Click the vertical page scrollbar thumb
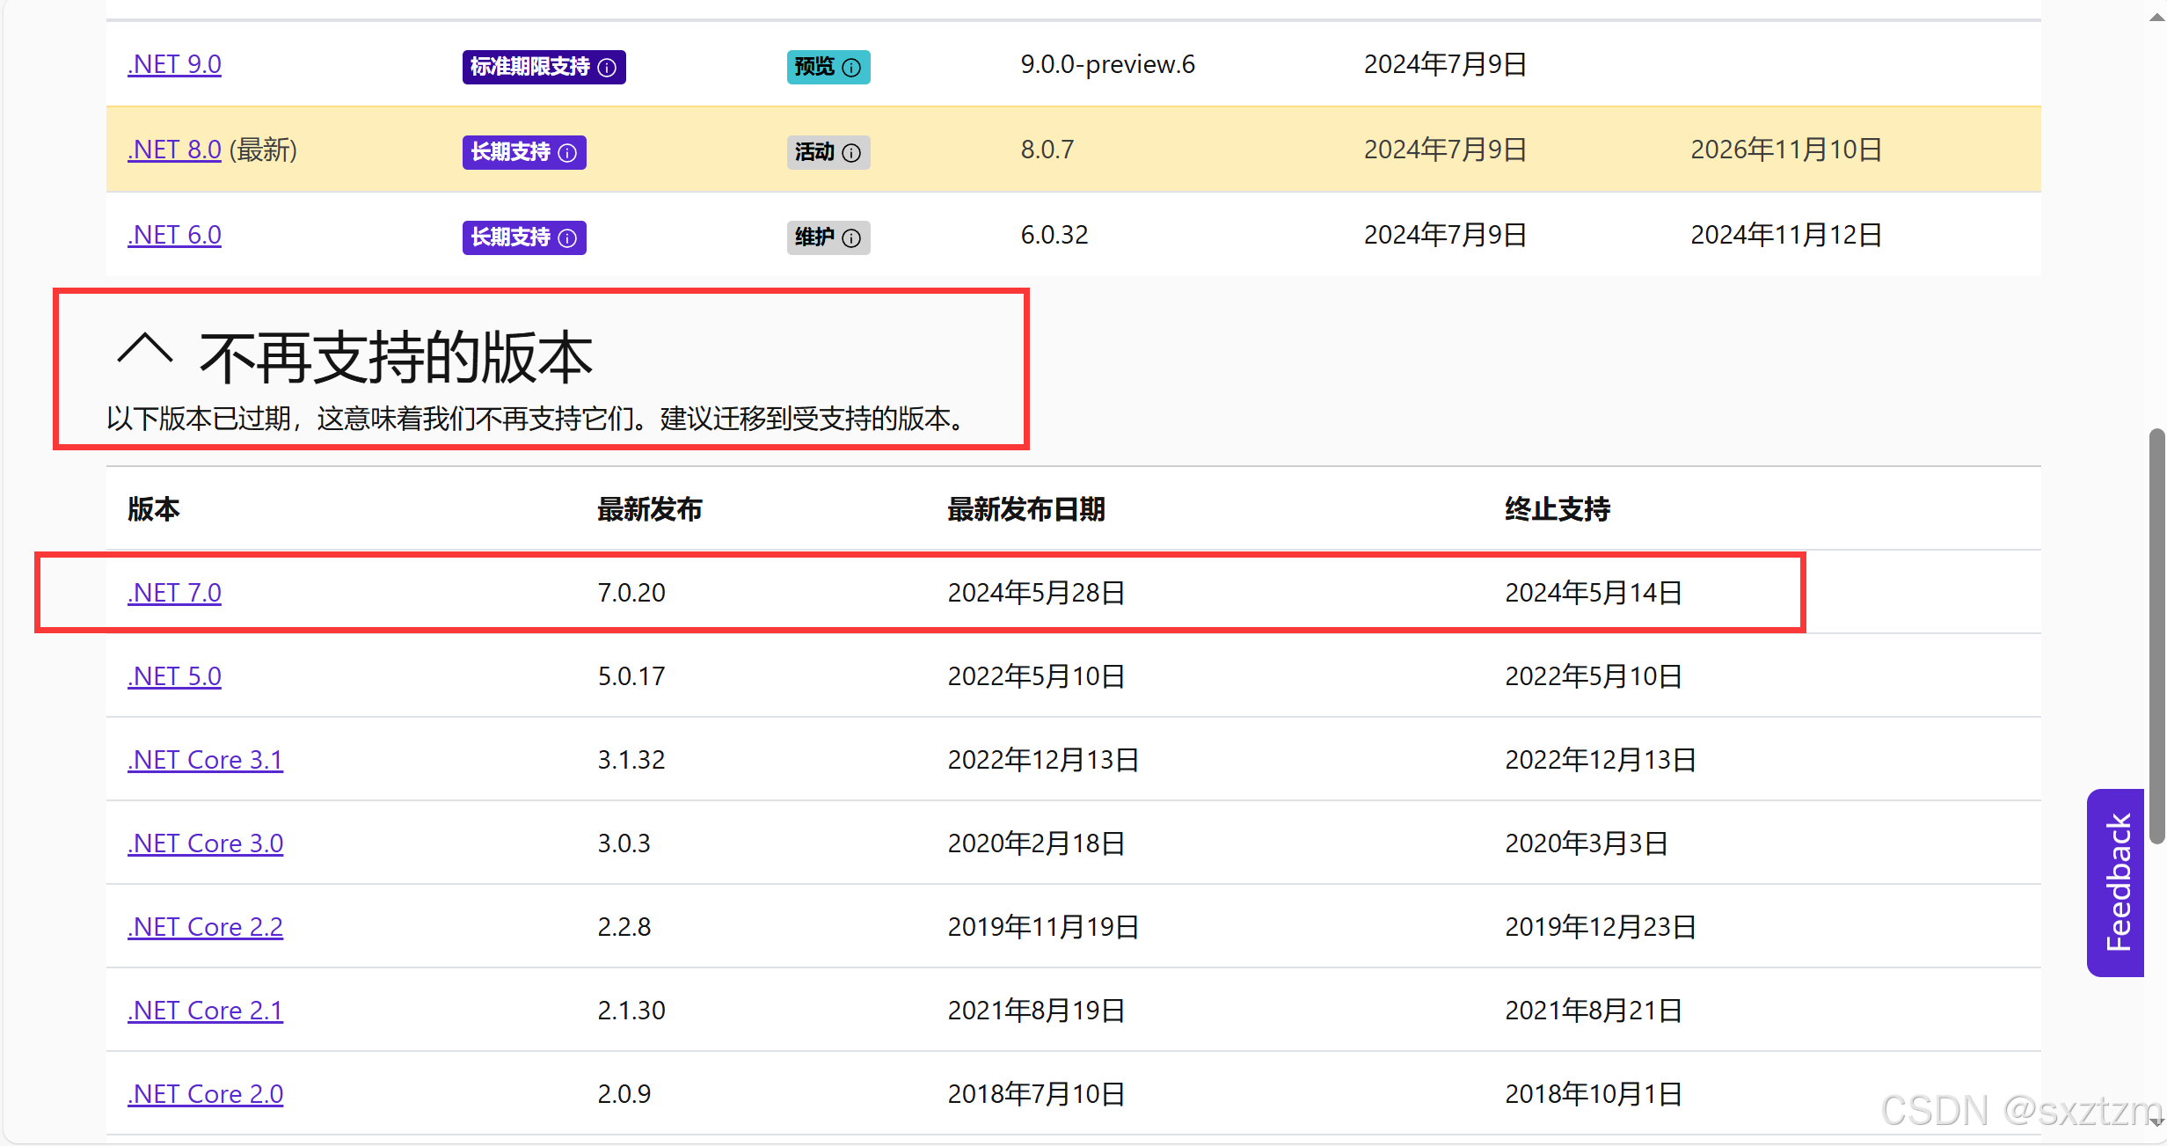Image resolution: width=2167 pixels, height=1146 pixels. click(x=2156, y=635)
